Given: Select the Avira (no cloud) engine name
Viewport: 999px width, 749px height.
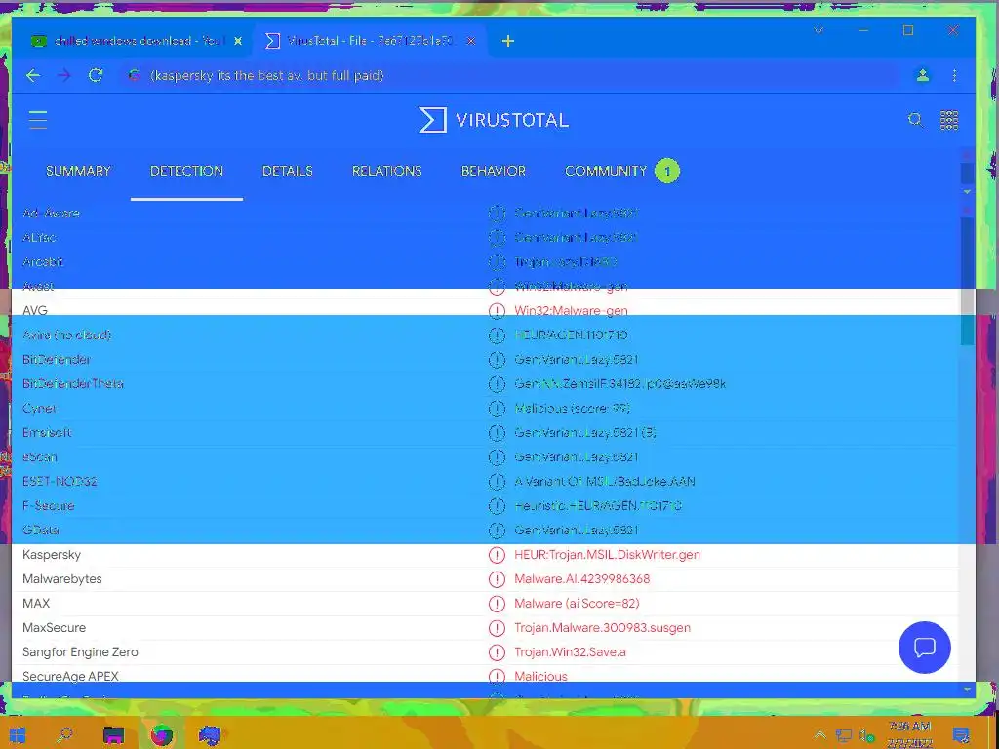Looking at the screenshot, I should click(x=67, y=335).
